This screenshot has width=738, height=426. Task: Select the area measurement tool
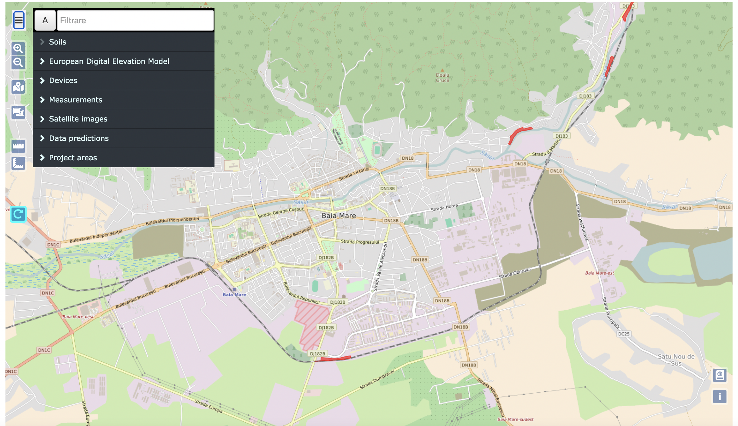(18, 164)
